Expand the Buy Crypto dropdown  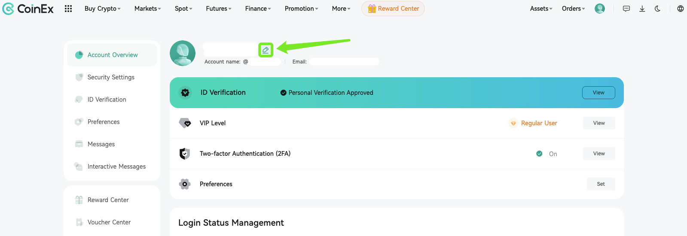[x=103, y=9]
